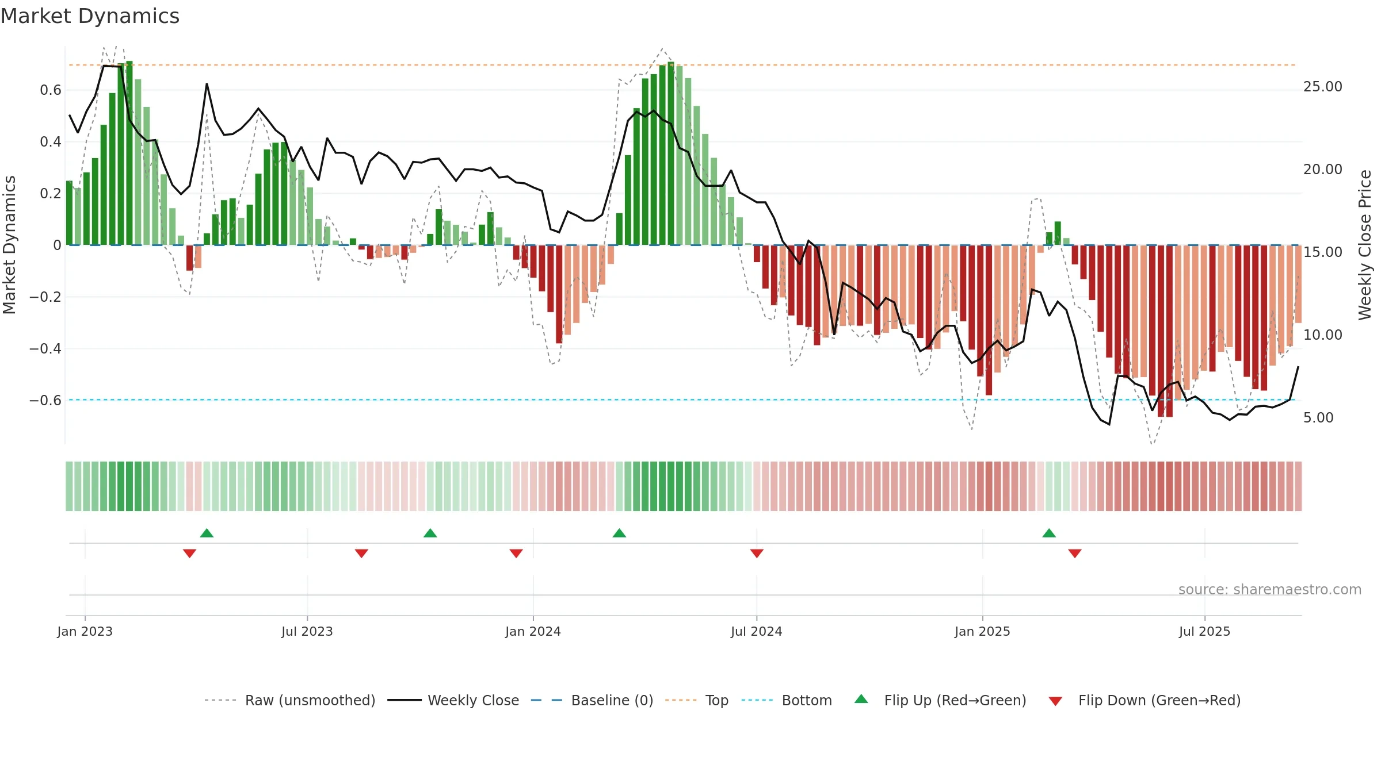Click the 0.6 left axis tick label
1381x776 pixels.
pyautogui.click(x=51, y=90)
